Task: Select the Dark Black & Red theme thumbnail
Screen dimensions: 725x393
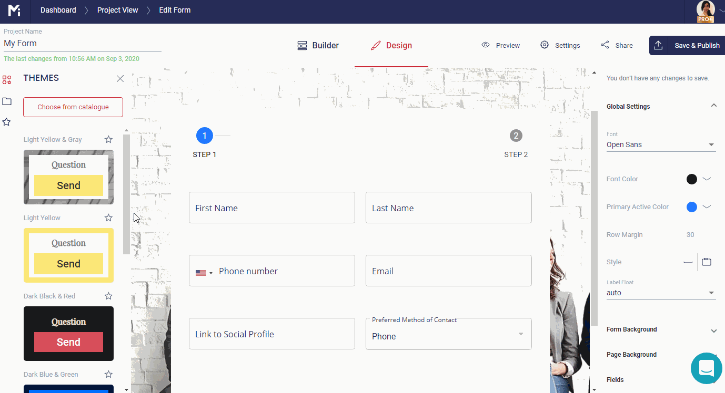Action: tap(68, 334)
